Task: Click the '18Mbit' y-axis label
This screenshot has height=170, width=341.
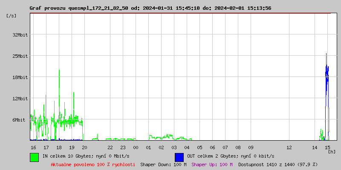Action: click(20, 77)
